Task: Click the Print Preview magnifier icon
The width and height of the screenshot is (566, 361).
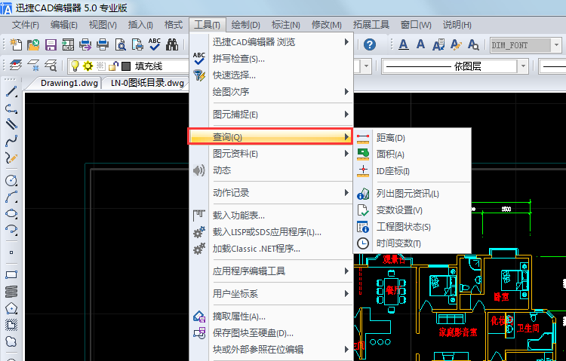Action: tap(120, 44)
